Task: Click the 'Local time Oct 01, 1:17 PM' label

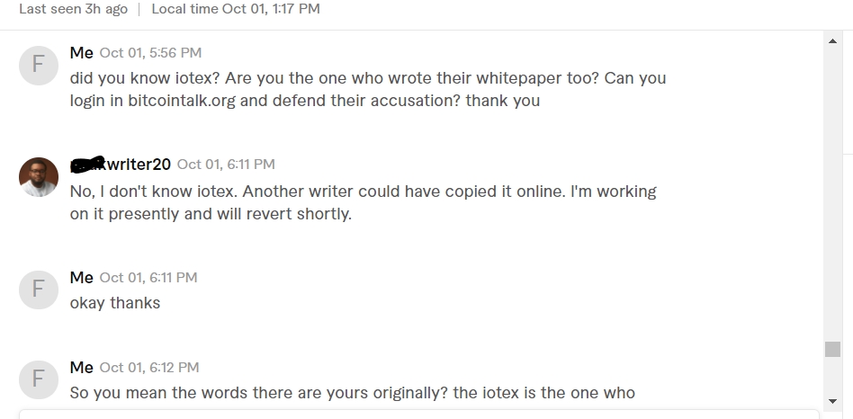Action: 236,9
